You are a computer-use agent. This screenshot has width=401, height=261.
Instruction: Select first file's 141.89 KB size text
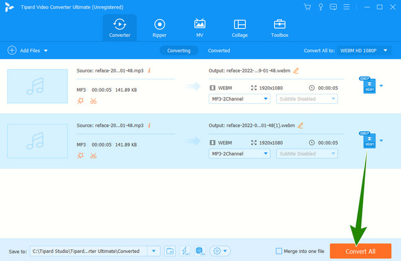point(126,90)
